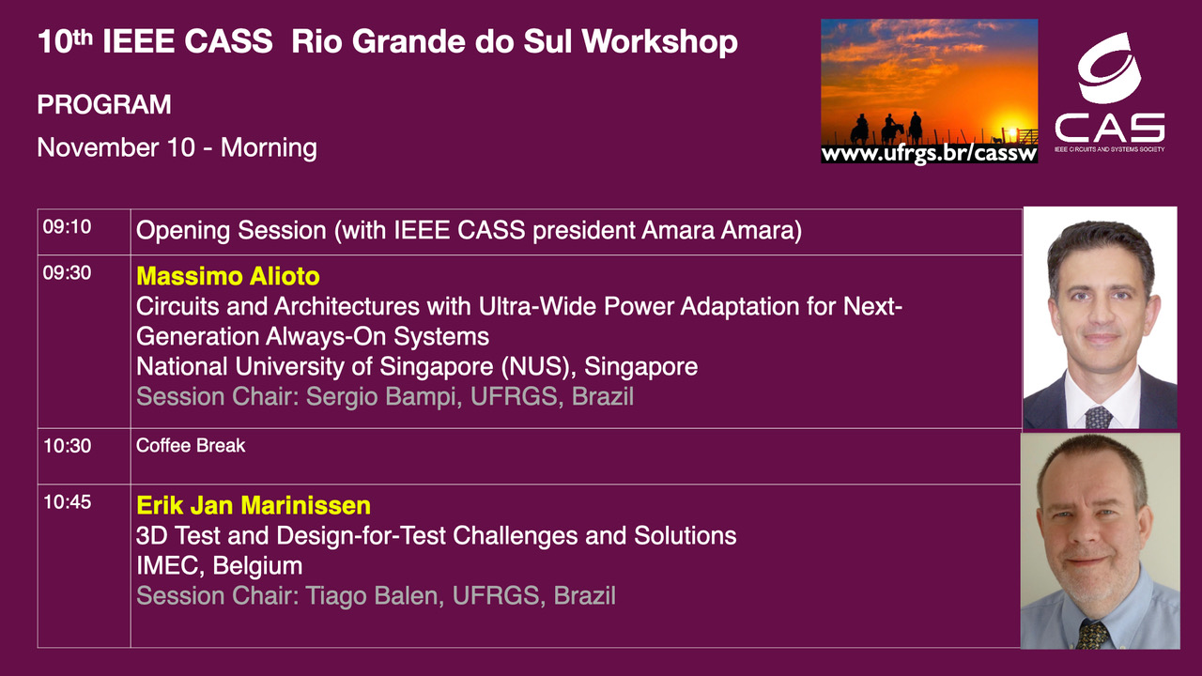This screenshot has width=1202, height=676.
Task: Click Session Chair Tiago Balen line
Action: point(376,595)
